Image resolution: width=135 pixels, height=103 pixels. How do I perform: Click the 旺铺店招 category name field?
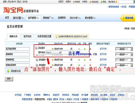coord(17,54)
